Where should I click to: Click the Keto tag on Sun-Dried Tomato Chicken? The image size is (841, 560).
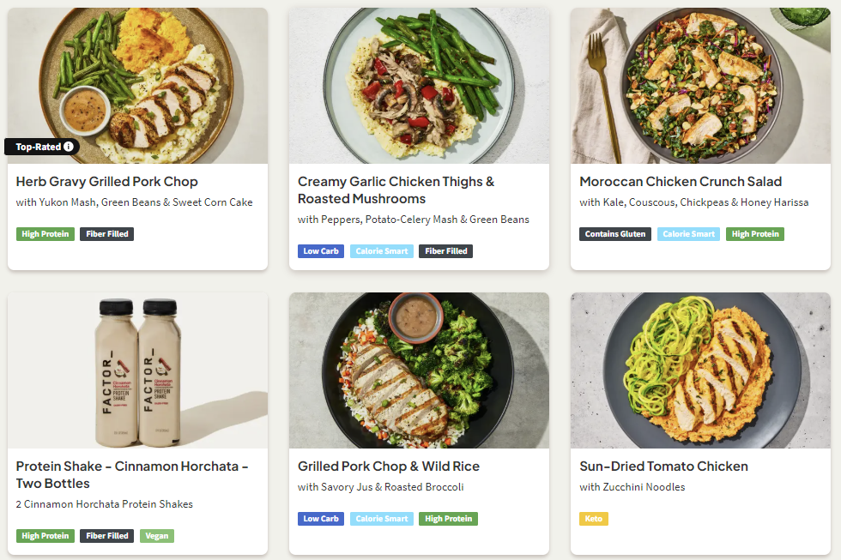(x=593, y=519)
